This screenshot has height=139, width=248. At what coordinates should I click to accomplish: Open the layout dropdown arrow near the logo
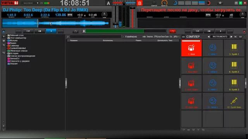click(x=38, y=3)
